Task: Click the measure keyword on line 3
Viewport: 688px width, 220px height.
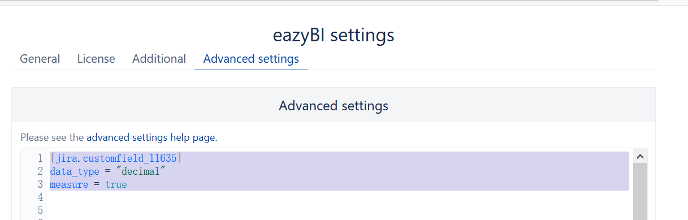Action: click(69, 184)
